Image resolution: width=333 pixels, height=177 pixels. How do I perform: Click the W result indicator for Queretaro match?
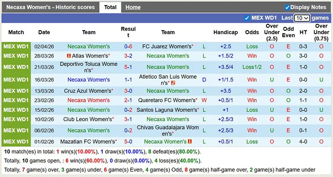[x=204, y=100]
